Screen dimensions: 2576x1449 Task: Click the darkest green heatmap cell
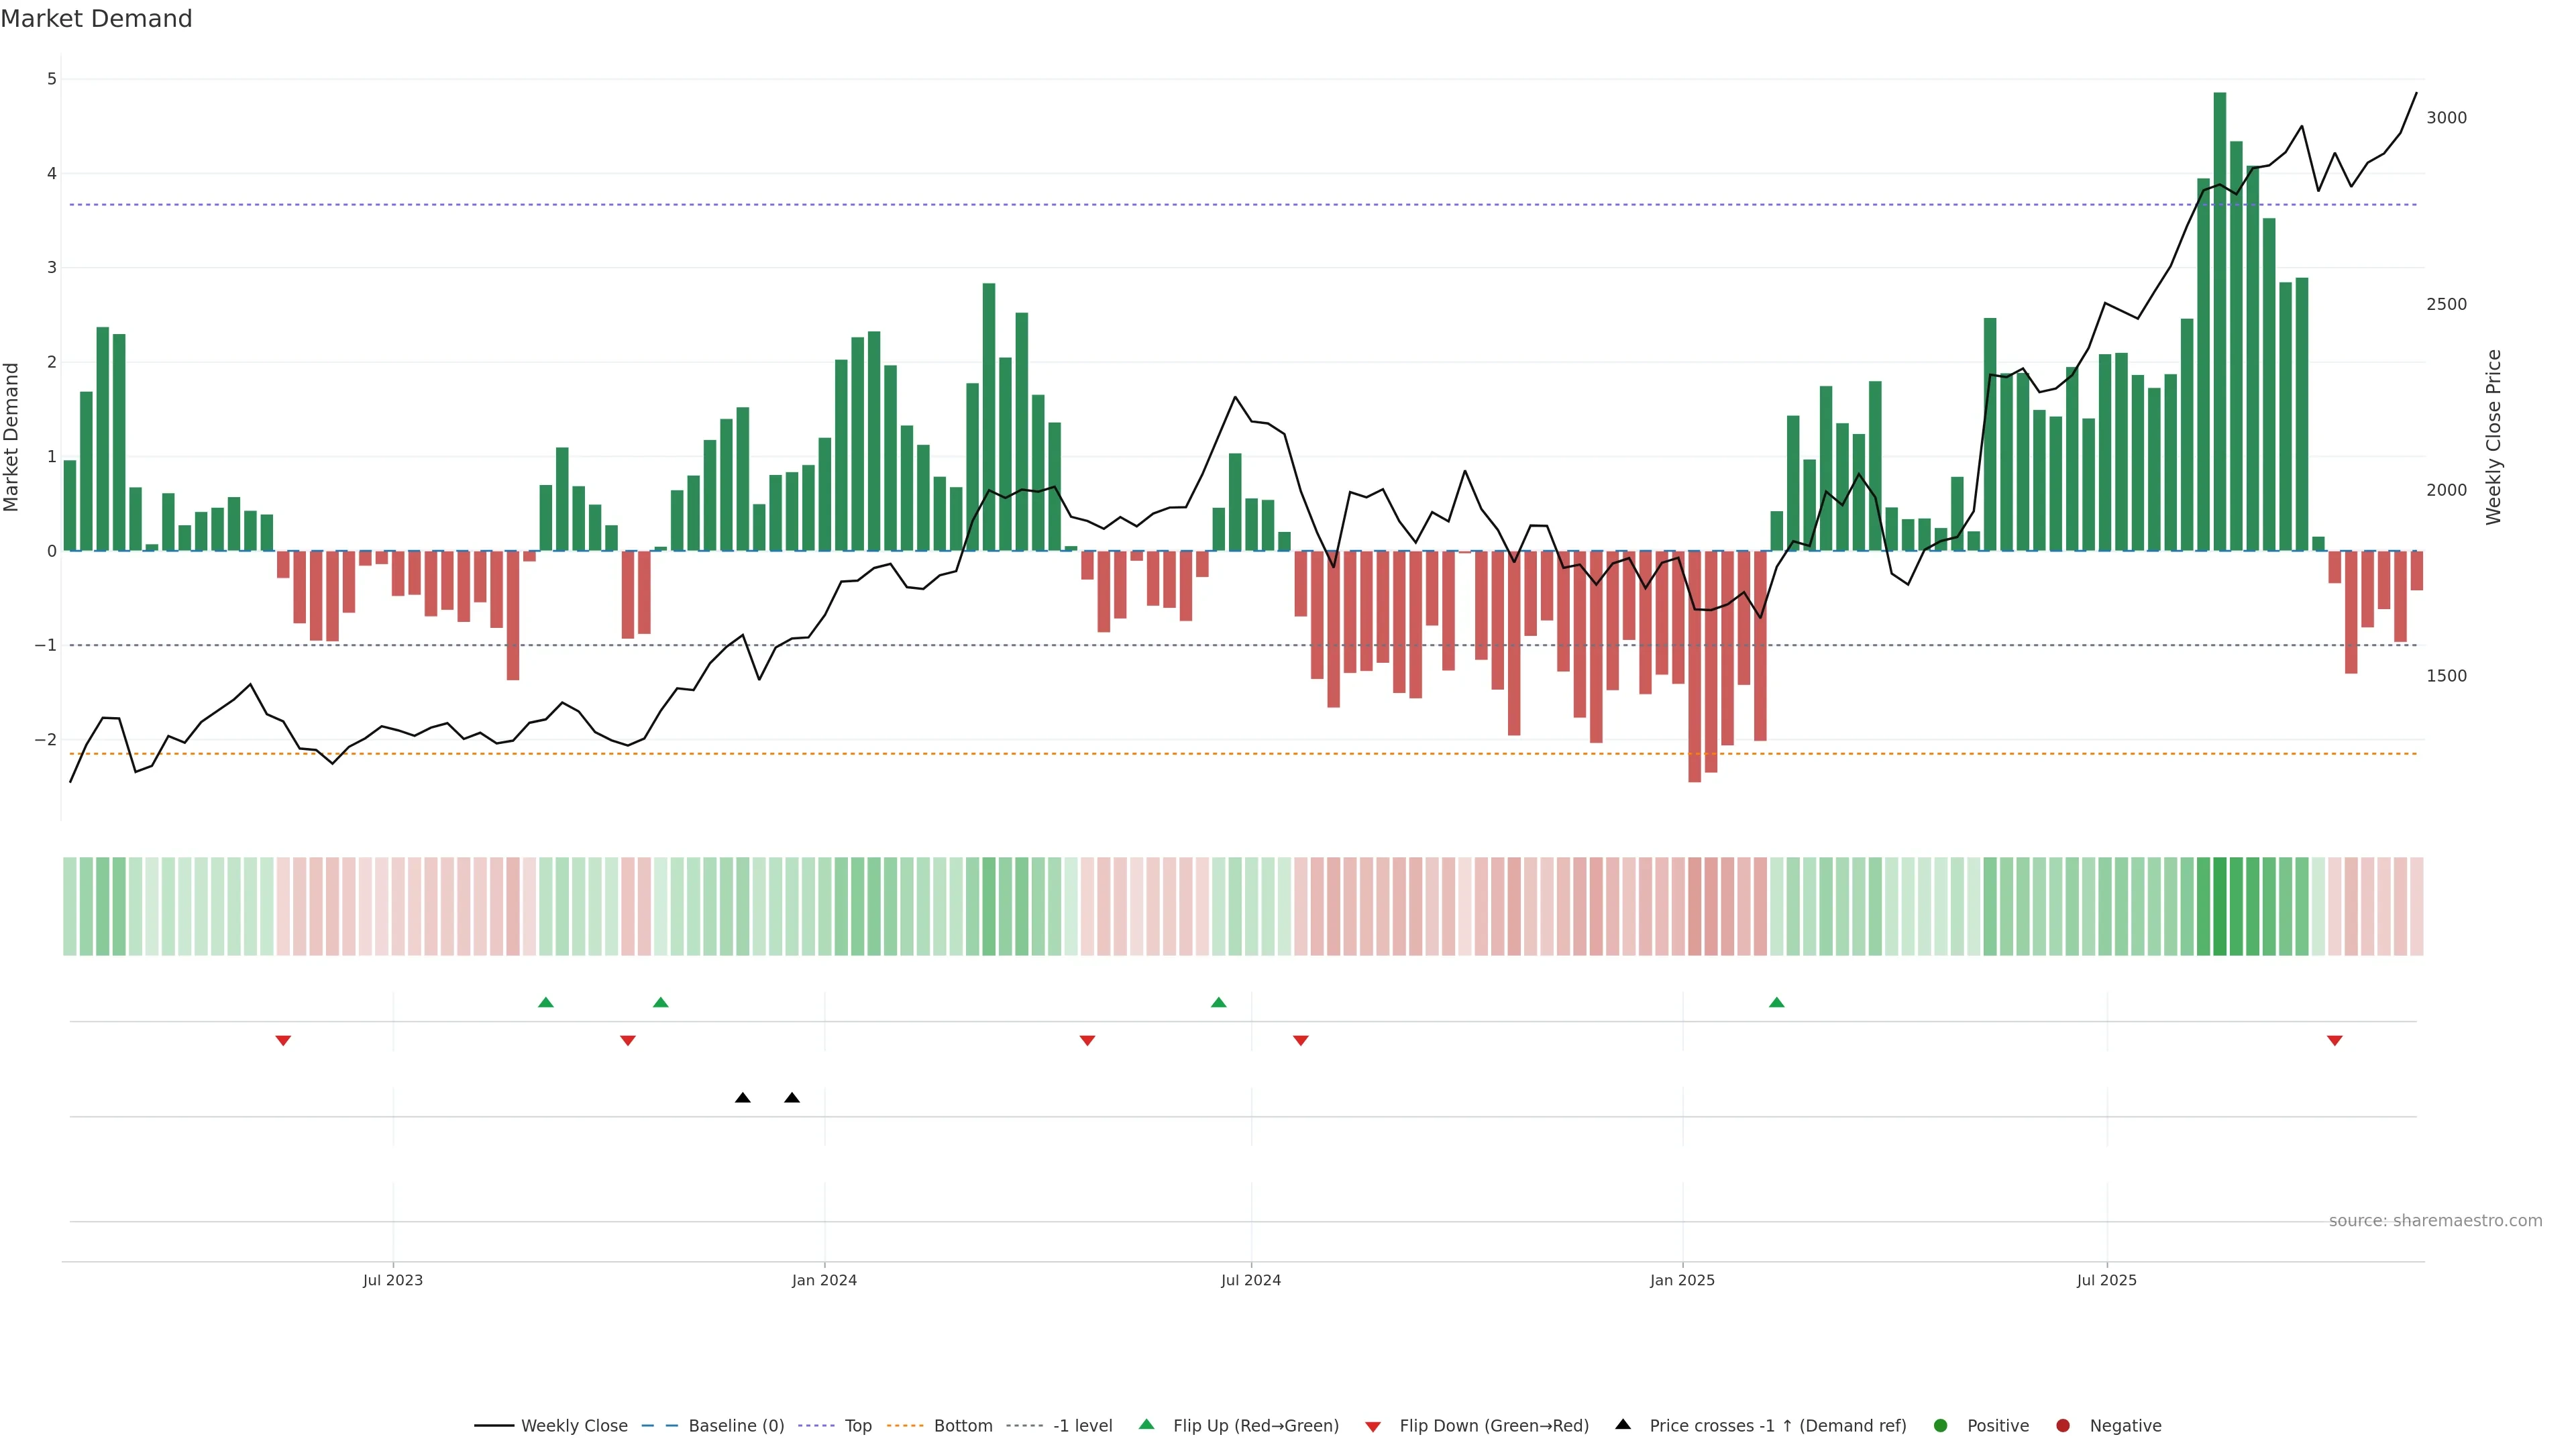coord(2220,906)
